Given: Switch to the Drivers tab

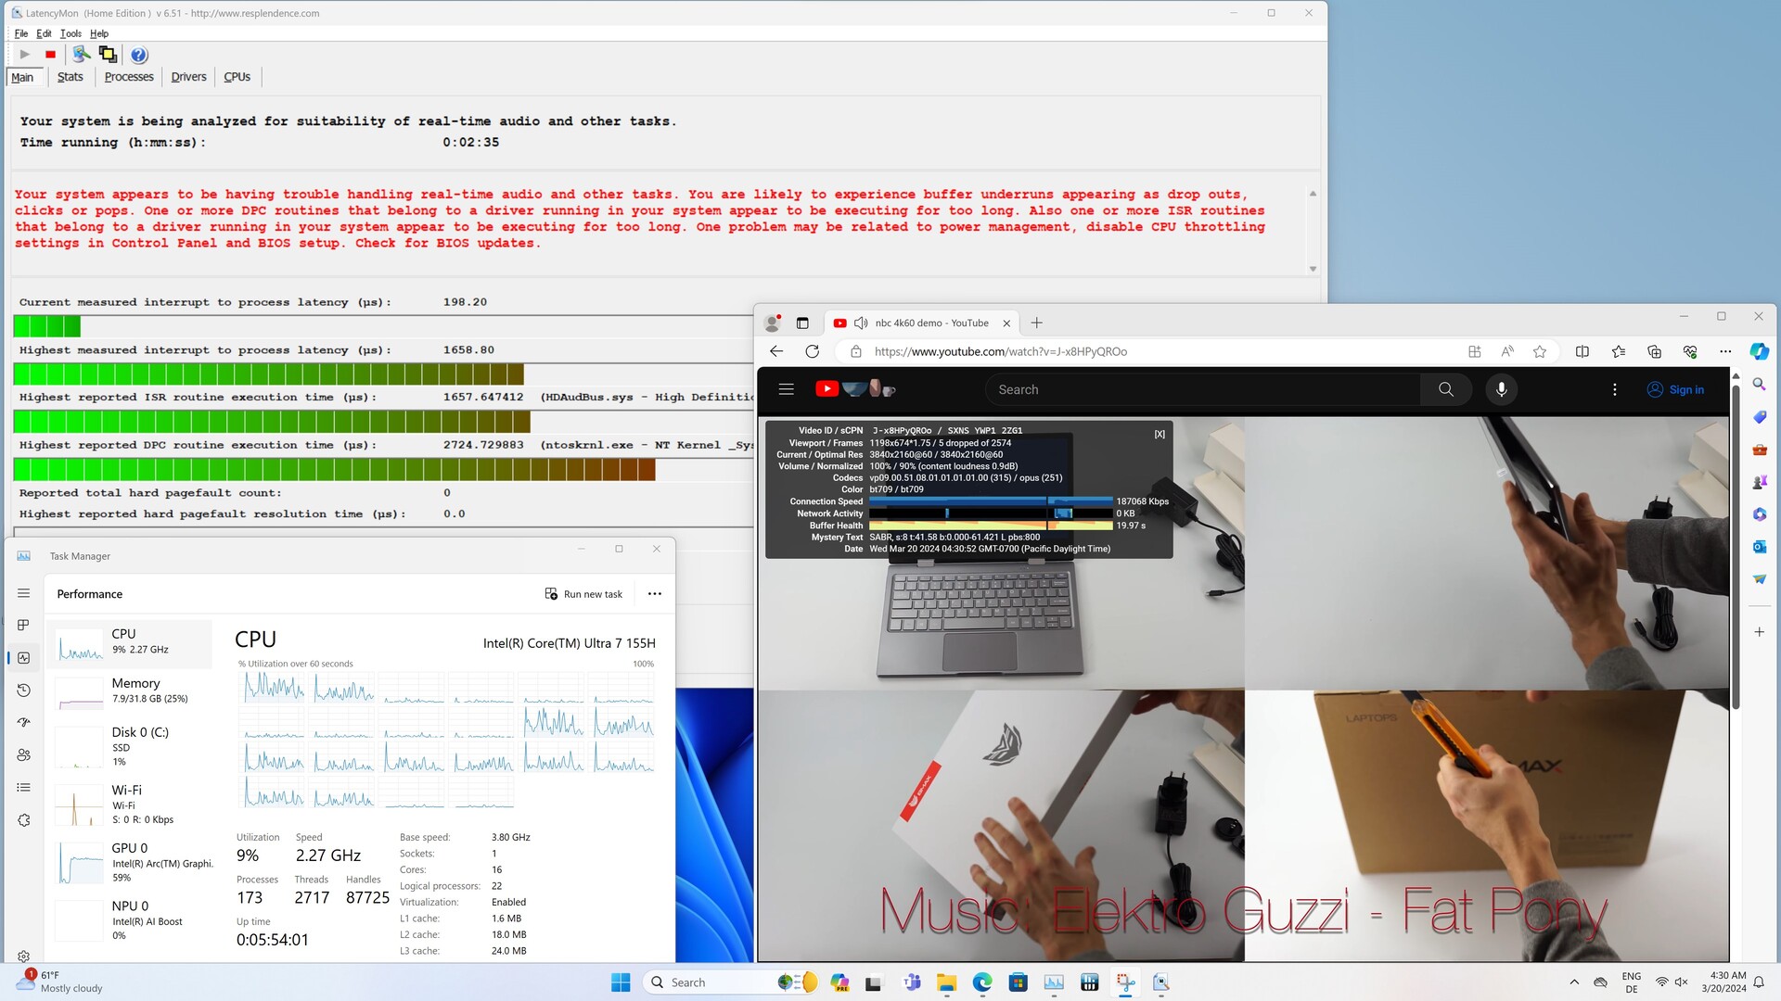Looking at the screenshot, I should (x=188, y=77).
